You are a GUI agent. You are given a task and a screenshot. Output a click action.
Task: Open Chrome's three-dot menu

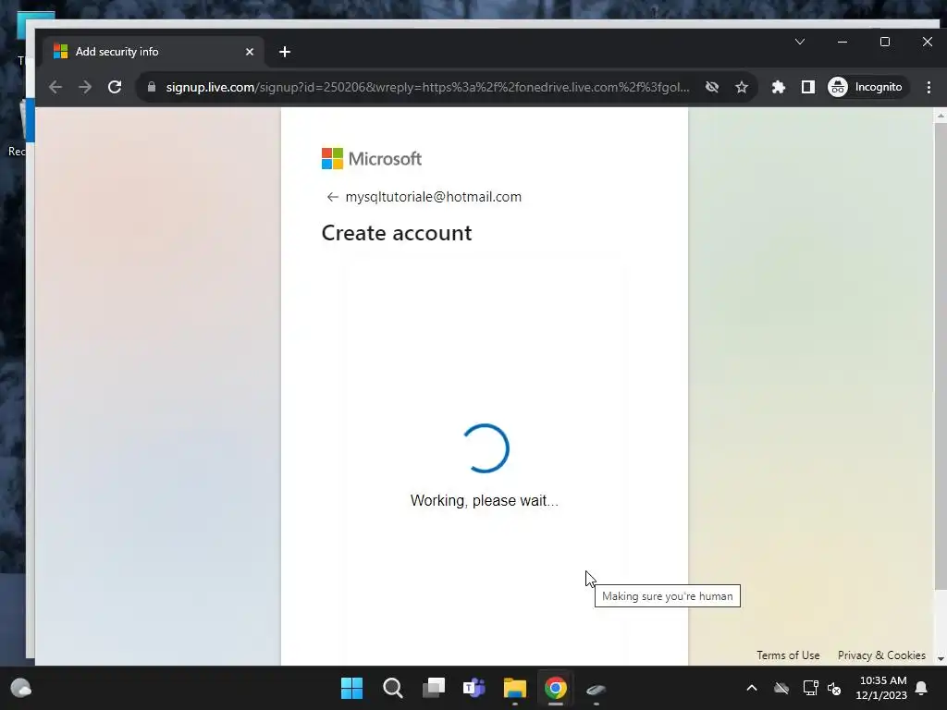click(929, 87)
